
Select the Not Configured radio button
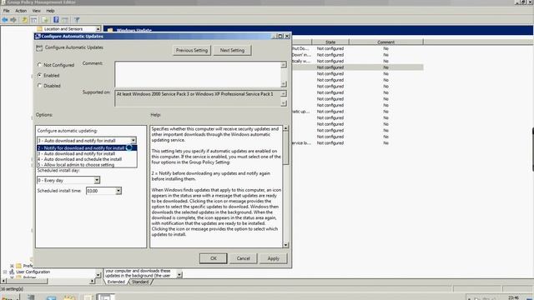(39, 65)
